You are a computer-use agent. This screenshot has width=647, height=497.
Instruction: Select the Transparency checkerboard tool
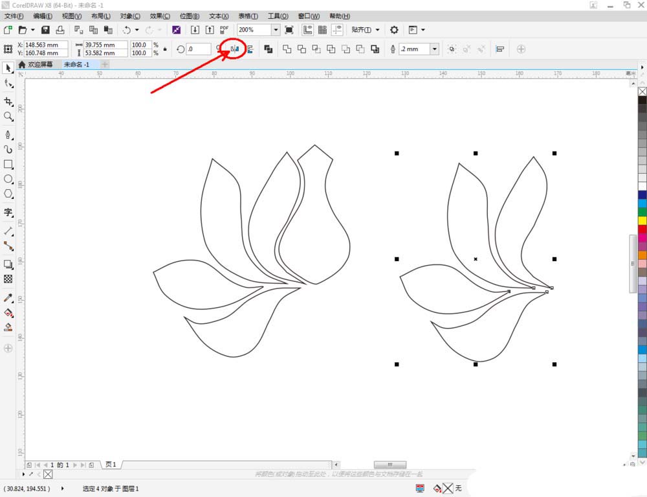[x=8, y=279]
